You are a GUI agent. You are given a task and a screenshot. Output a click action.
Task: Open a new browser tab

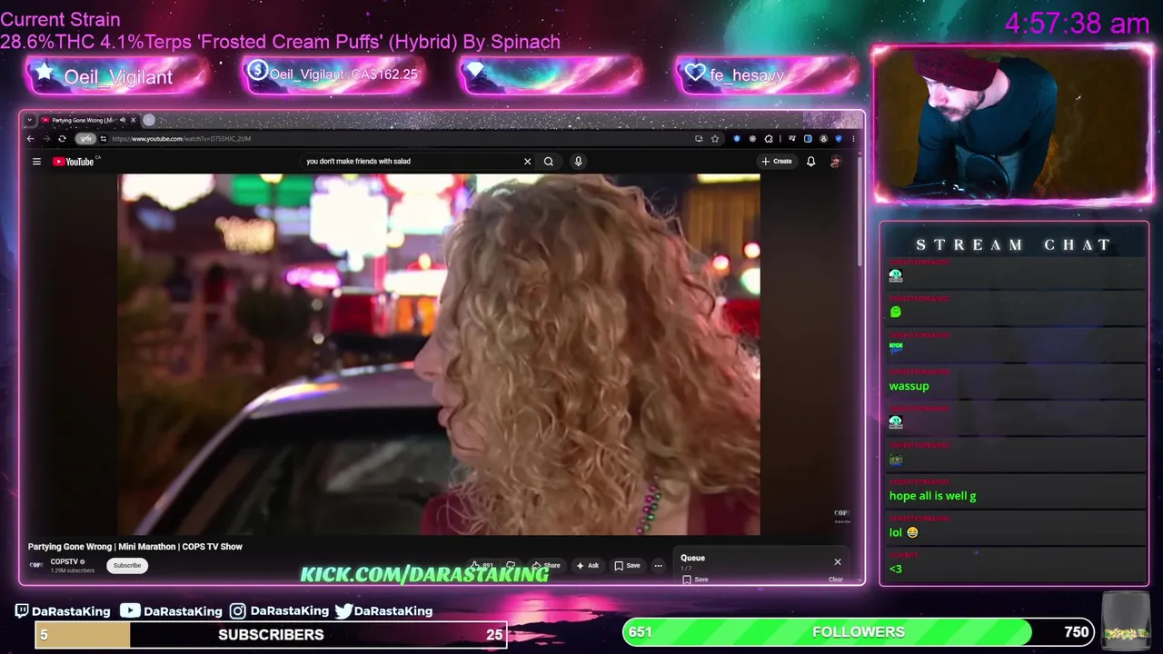(x=149, y=120)
